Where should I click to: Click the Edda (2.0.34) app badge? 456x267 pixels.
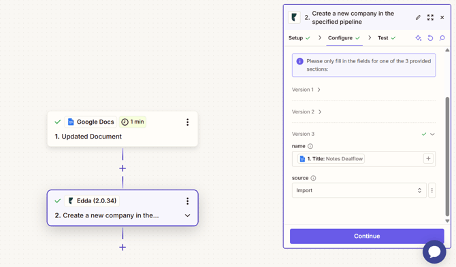point(92,201)
